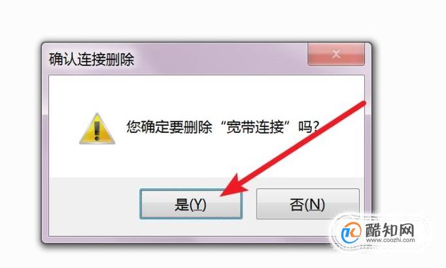Click the empty title bar beside the title
This screenshot has width=446, height=268.
click(x=220, y=59)
